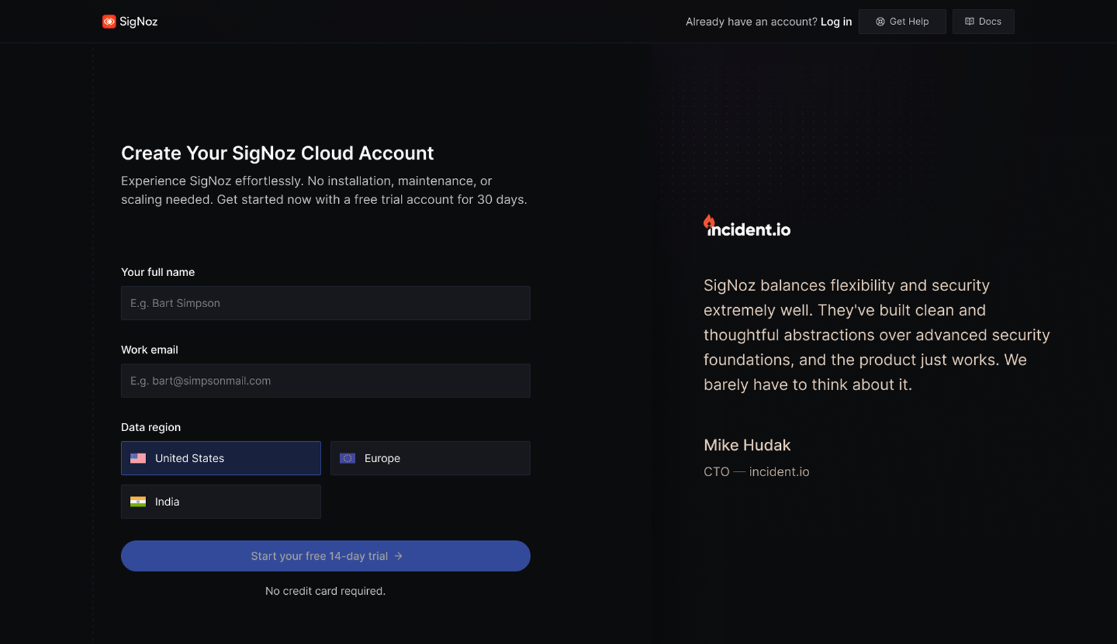The width and height of the screenshot is (1117, 644).
Task: Click the Docs book icon
Action: pyautogui.click(x=969, y=22)
